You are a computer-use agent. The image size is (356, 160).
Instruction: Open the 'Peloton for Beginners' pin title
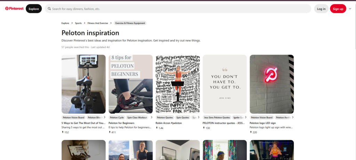pos(121,123)
